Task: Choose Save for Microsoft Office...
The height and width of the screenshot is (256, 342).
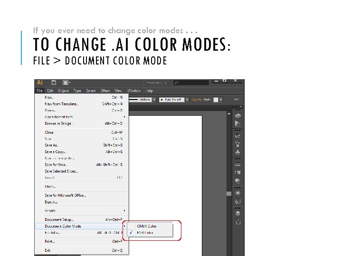Action: pyautogui.click(x=82, y=195)
